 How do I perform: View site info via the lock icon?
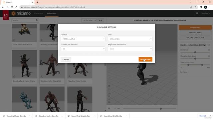[x=22, y=7]
